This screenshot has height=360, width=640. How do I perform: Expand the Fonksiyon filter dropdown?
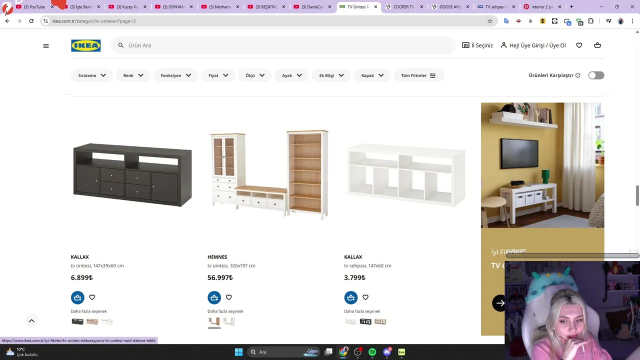coord(175,75)
